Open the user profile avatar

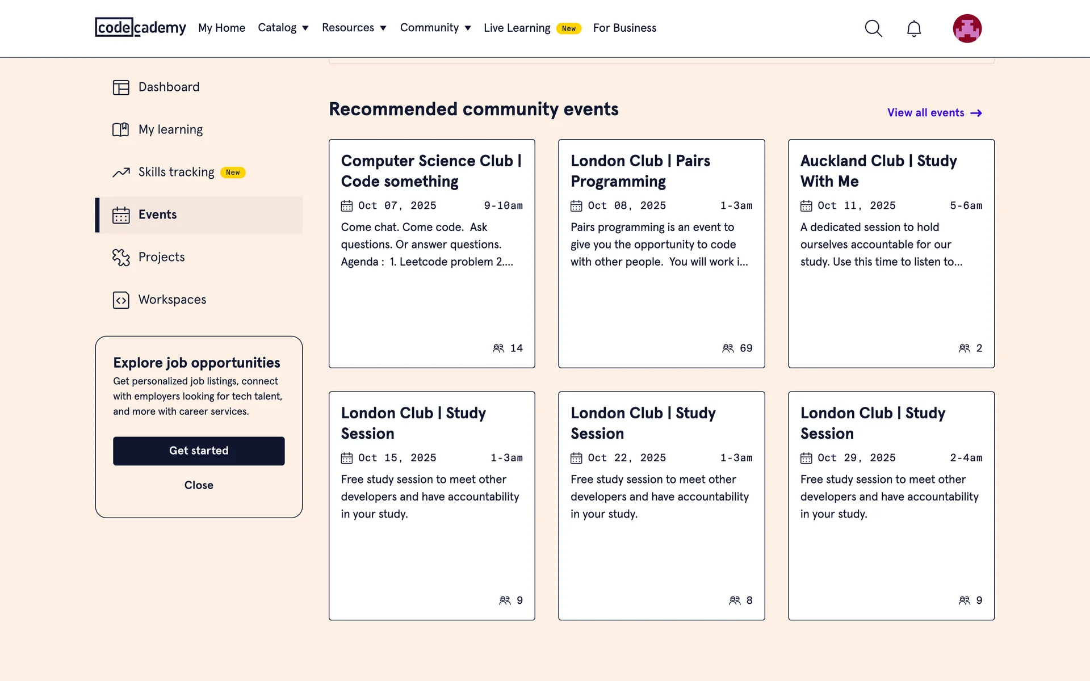click(x=967, y=28)
